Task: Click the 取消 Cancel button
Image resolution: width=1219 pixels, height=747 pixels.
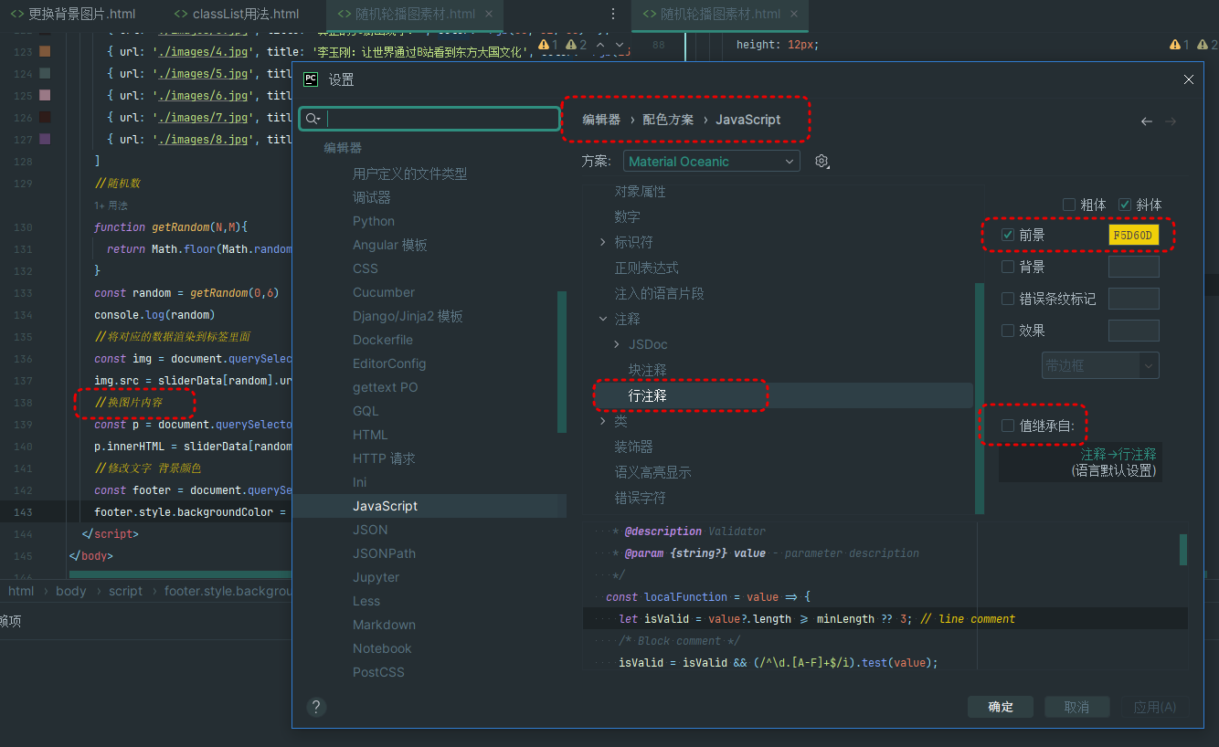Action: (x=1076, y=707)
